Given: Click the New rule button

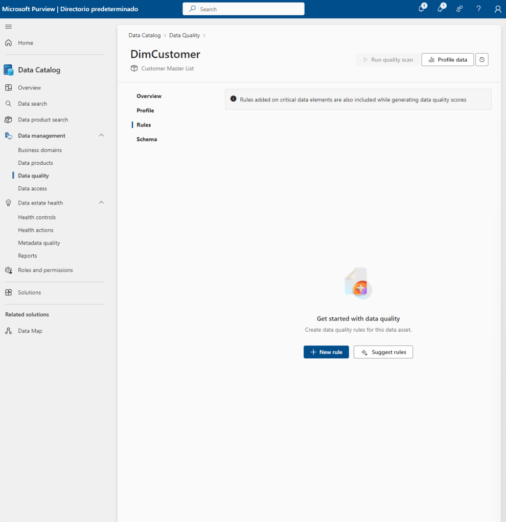Looking at the screenshot, I should point(326,352).
